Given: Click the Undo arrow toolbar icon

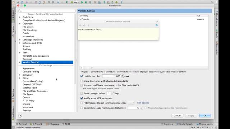Looking at the screenshot, I should click(x=27, y=2).
